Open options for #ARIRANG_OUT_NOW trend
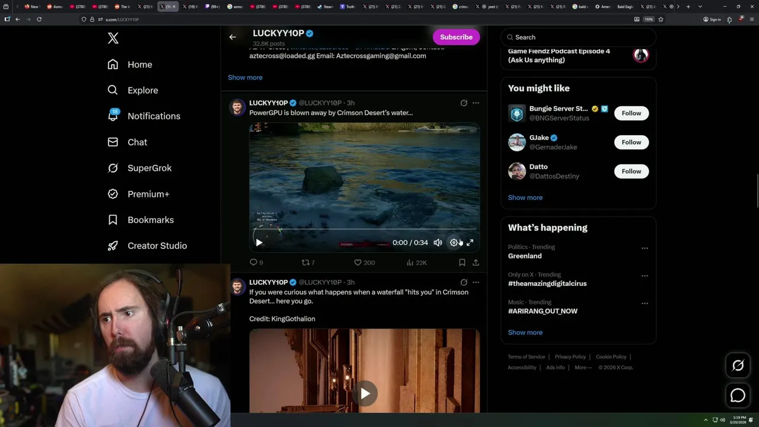 point(645,303)
